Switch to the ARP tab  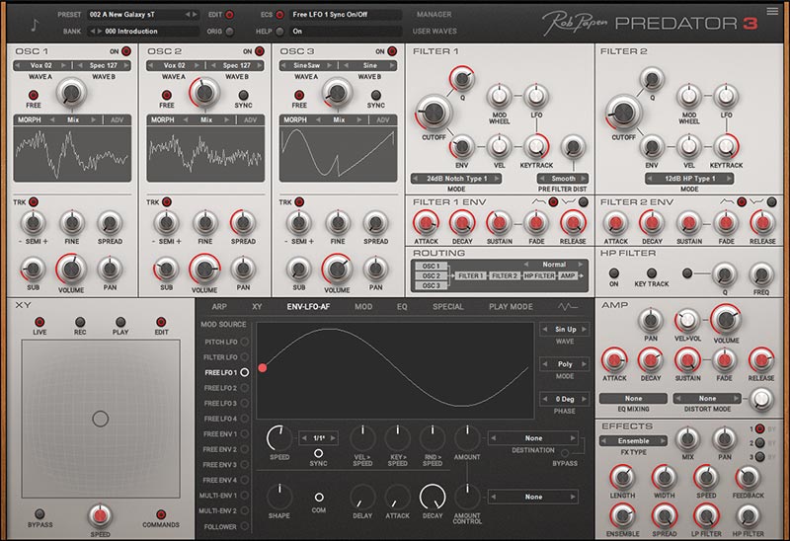click(x=219, y=306)
